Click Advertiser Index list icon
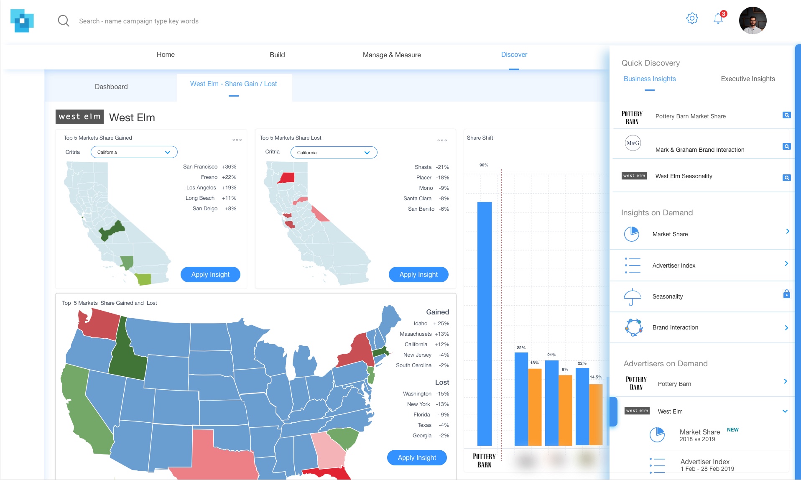Viewport: 801px width, 480px height. (633, 265)
